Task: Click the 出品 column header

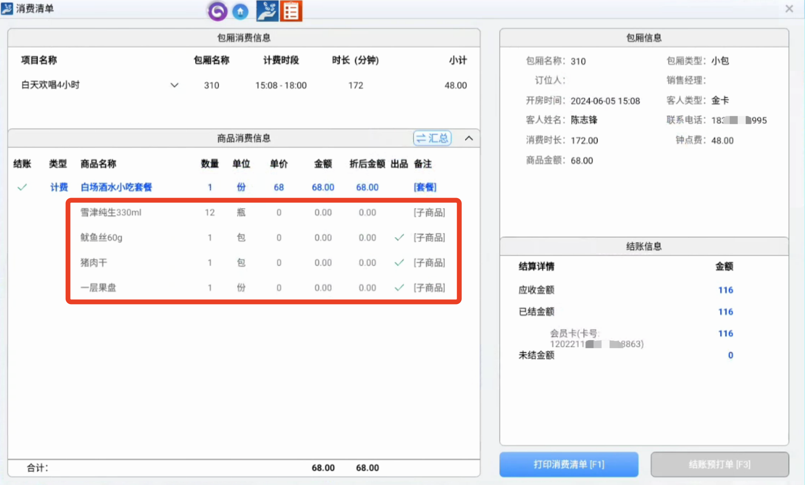Action: 399,164
